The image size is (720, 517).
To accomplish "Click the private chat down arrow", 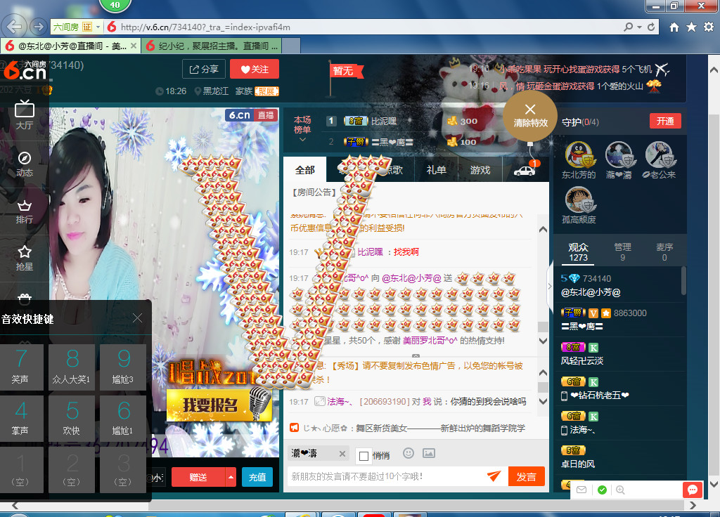I will [543, 401].
